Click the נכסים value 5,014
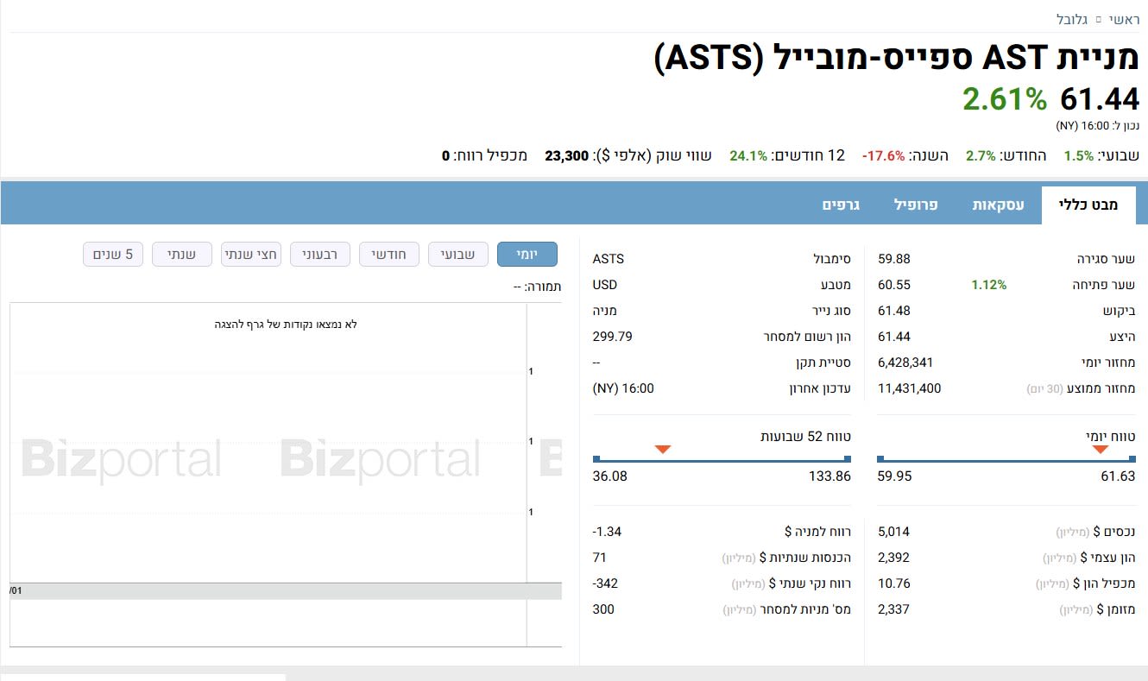The height and width of the screenshot is (681, 1148). (893, 532)
